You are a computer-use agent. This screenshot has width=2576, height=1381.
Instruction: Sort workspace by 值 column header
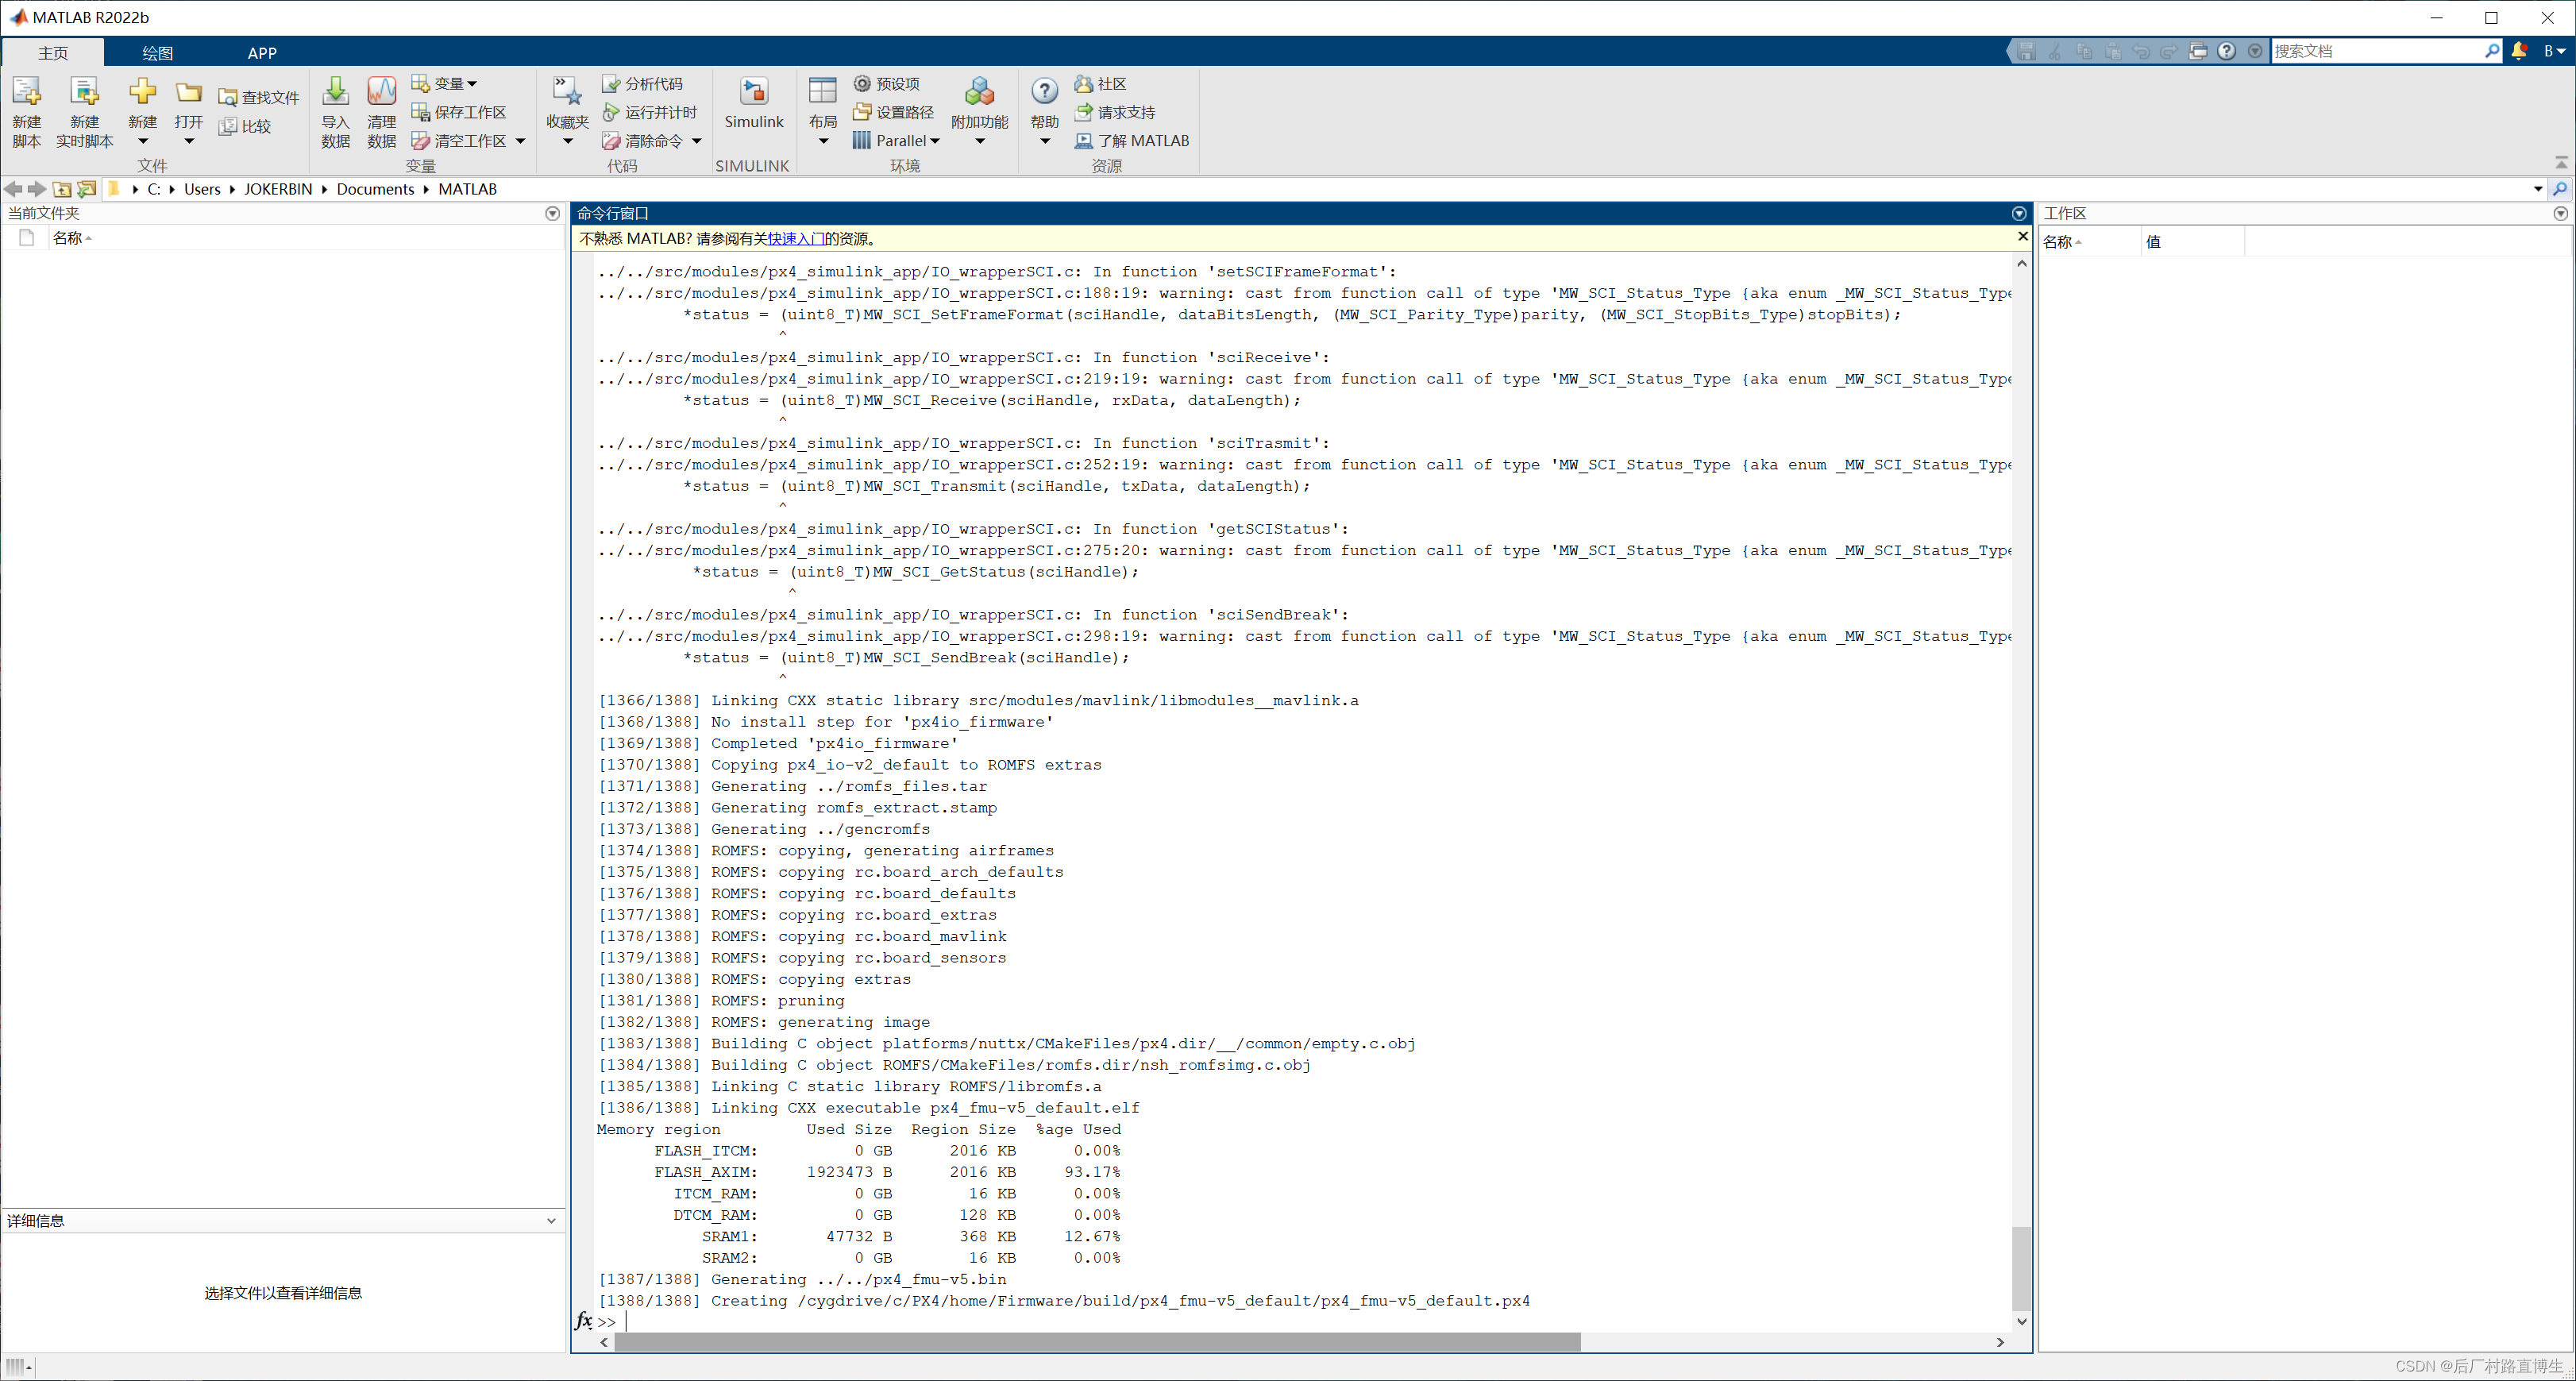[2192, 241]
